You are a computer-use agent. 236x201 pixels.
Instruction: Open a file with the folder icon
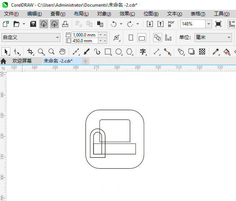[17, 24]
